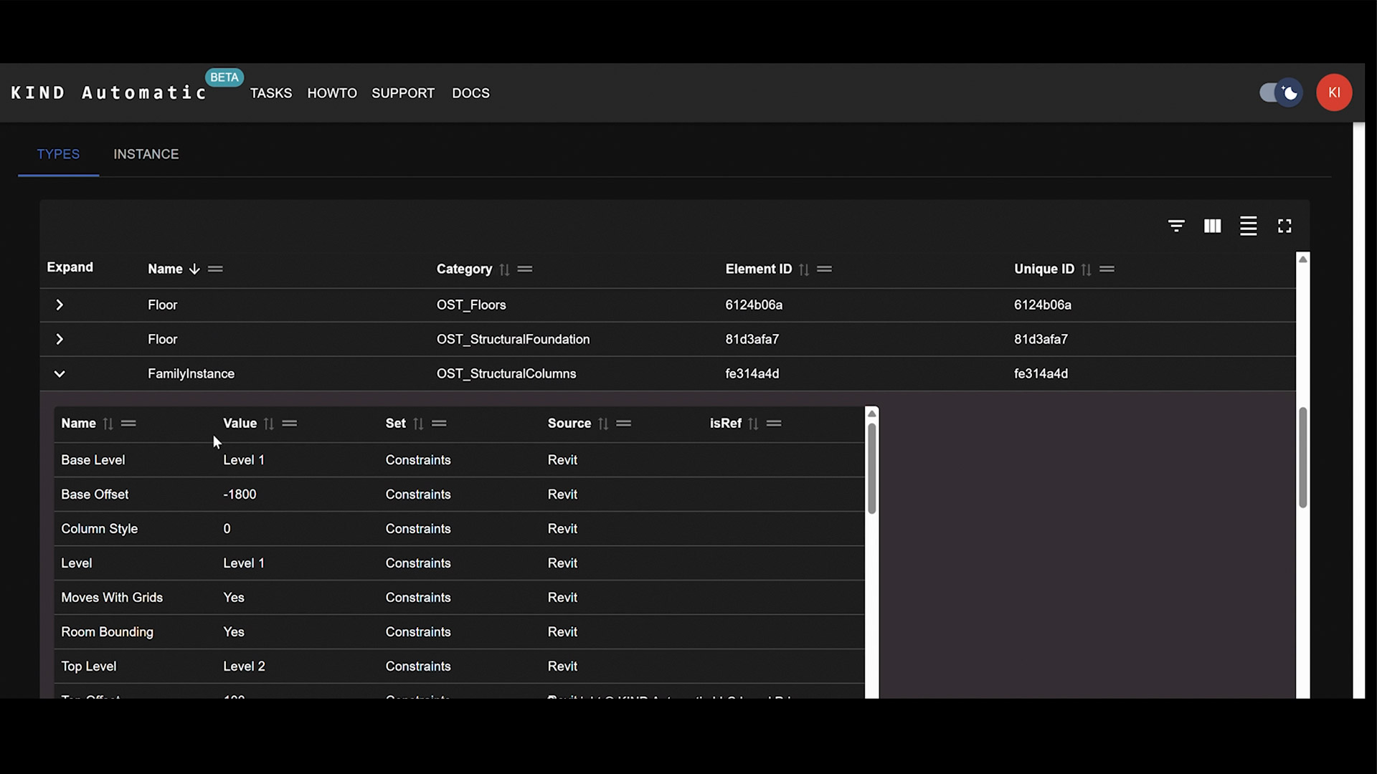The width and height of the screenshot is (1377, 774).
Task: Open the Unique ID column menu
Action: tap(1107, 269)
